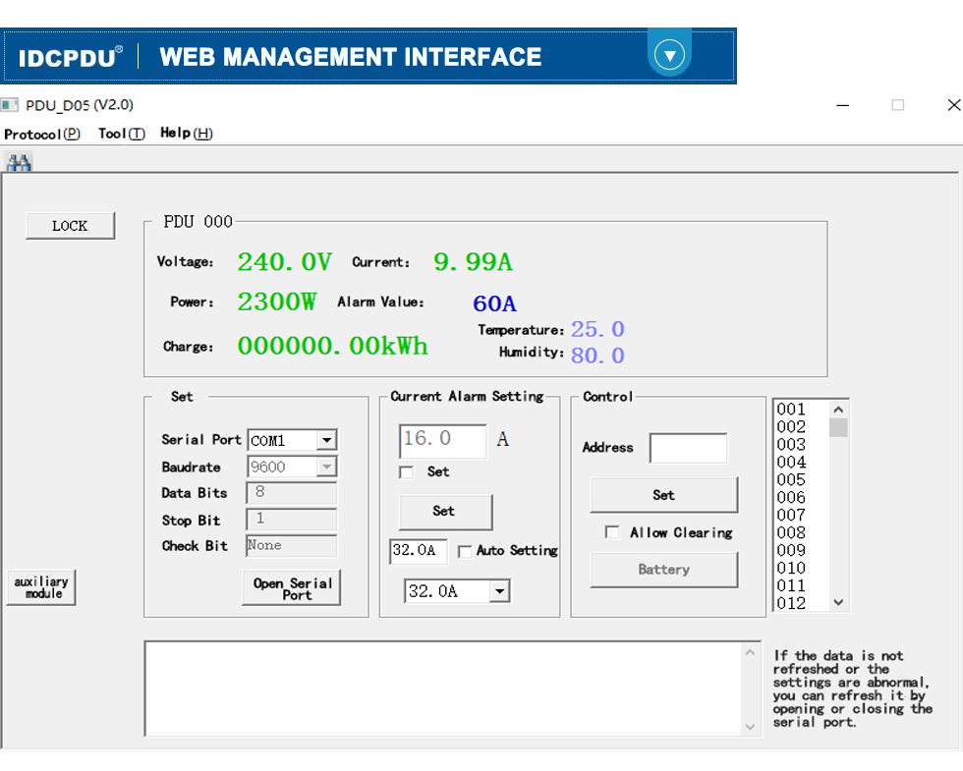Expand the Serial Port COM1 dropdown

pos(326,440)
